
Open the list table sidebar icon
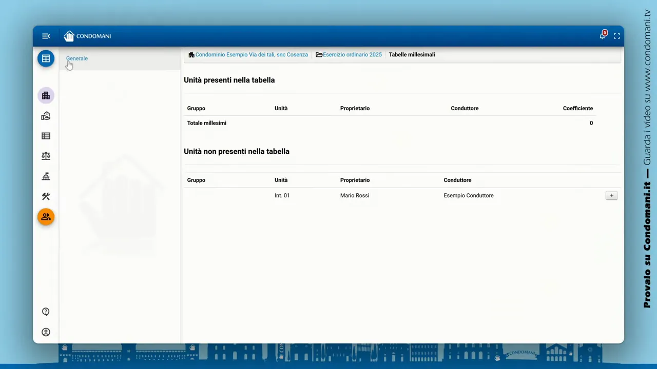pos(46,136)
